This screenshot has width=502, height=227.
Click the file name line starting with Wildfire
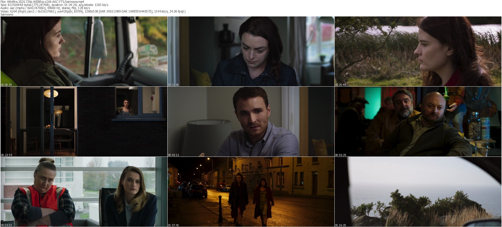42,2
